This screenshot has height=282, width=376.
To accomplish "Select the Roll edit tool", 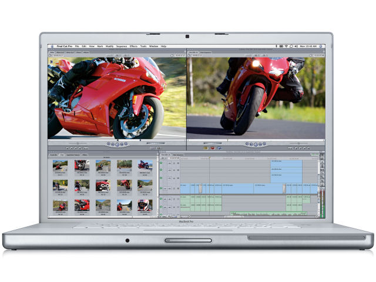I will [x=323, y=166].
